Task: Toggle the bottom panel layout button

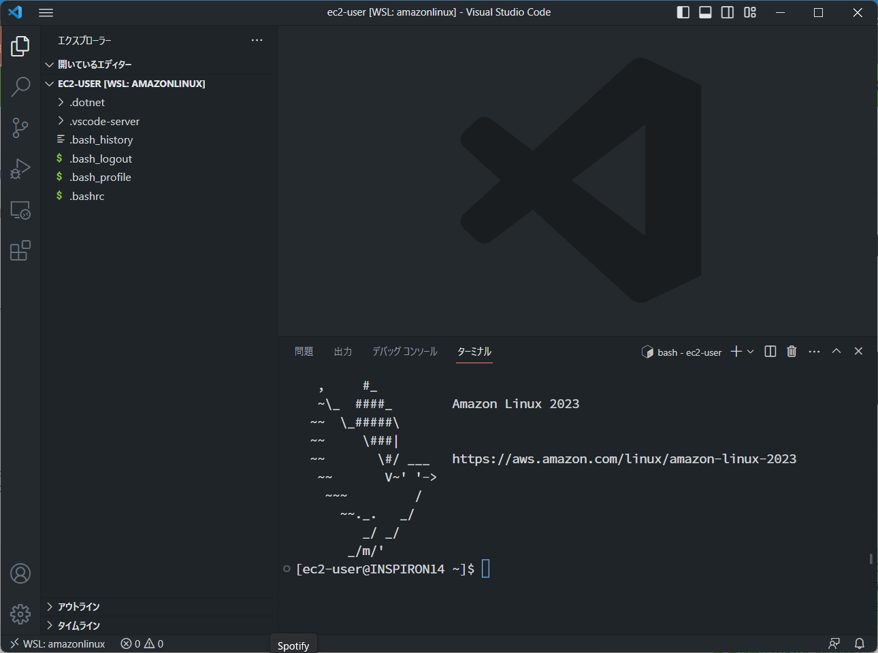Action: coord(705,12)
